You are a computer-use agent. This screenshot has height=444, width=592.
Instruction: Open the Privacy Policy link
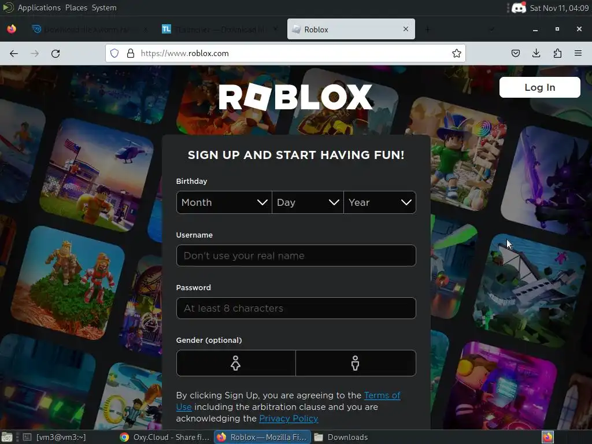pyautogui.click(x=288, y=419)
